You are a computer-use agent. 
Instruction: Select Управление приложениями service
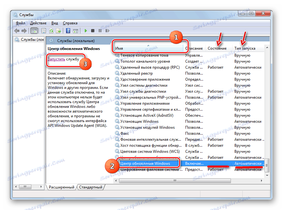pyautogui.click(x=145, y=103)
